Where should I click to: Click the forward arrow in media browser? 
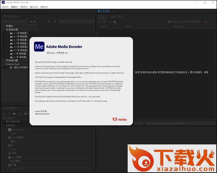tap(35, 22)
